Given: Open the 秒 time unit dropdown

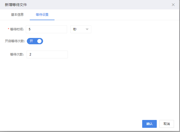Looking at the screenshot, I should pyautogui.click(x=81, y=29).
